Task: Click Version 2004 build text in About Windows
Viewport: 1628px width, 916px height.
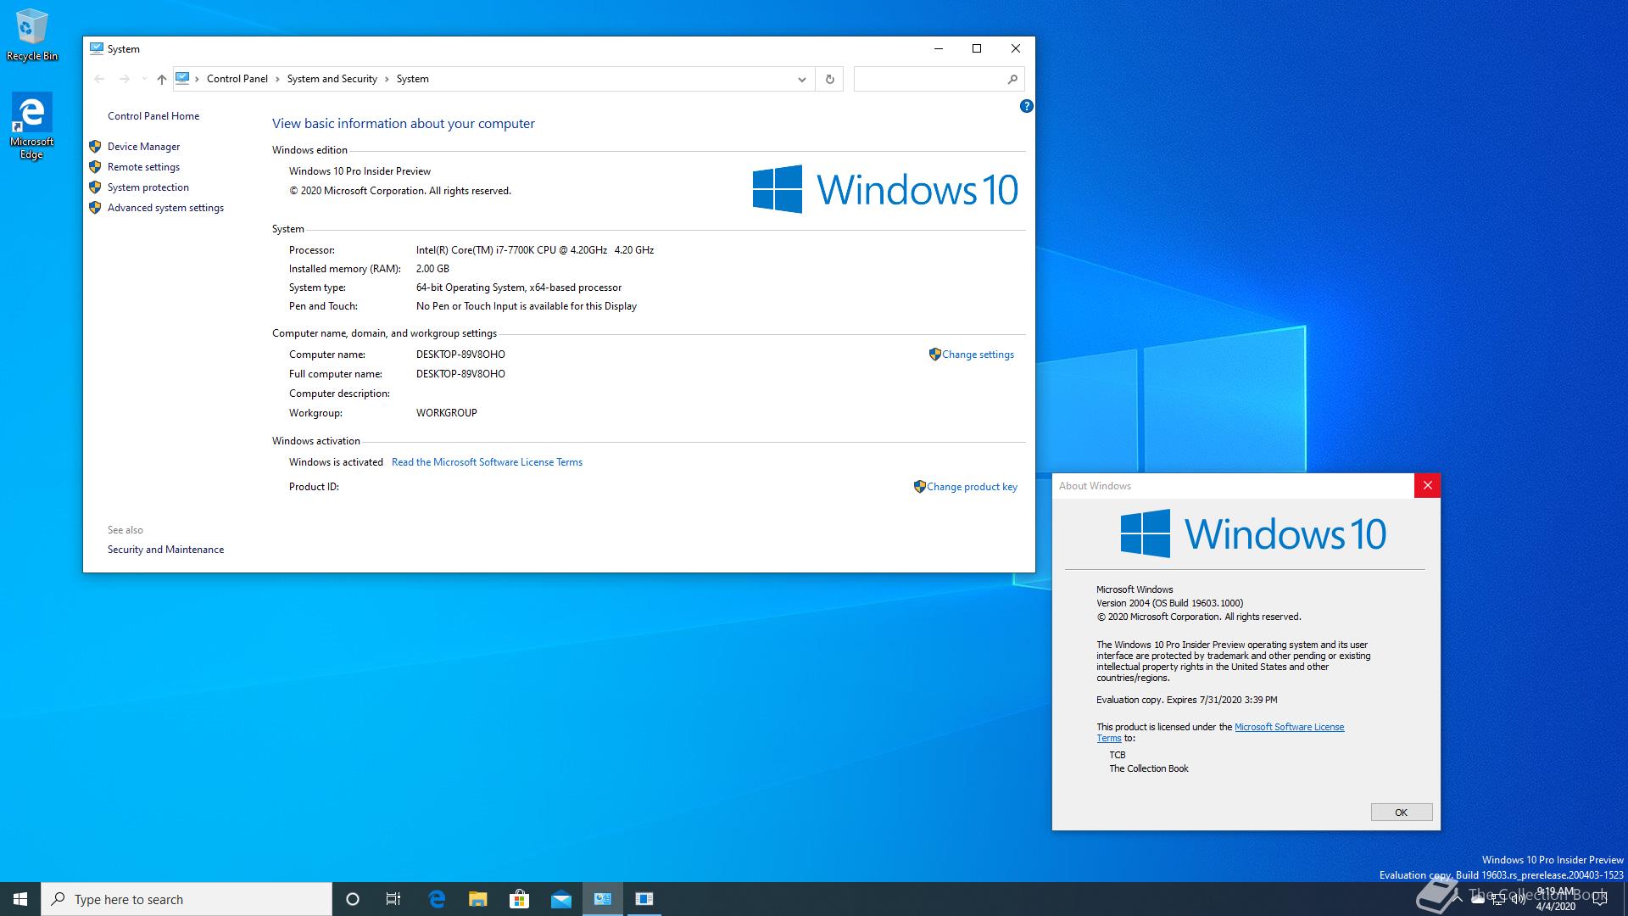Action: point(1169,603)
